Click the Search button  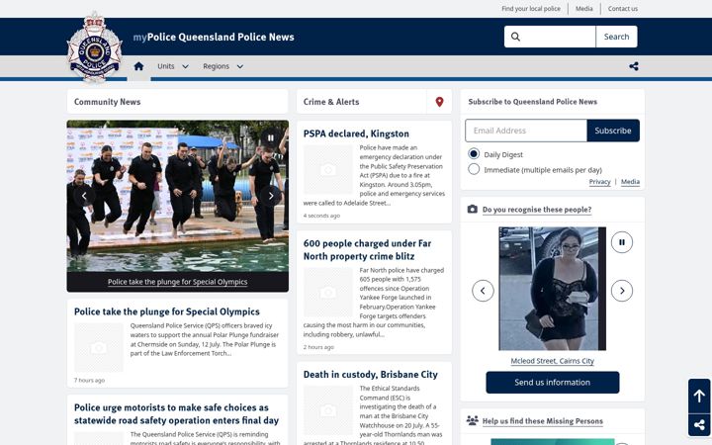pyautogui.click(x=616, y=37)
